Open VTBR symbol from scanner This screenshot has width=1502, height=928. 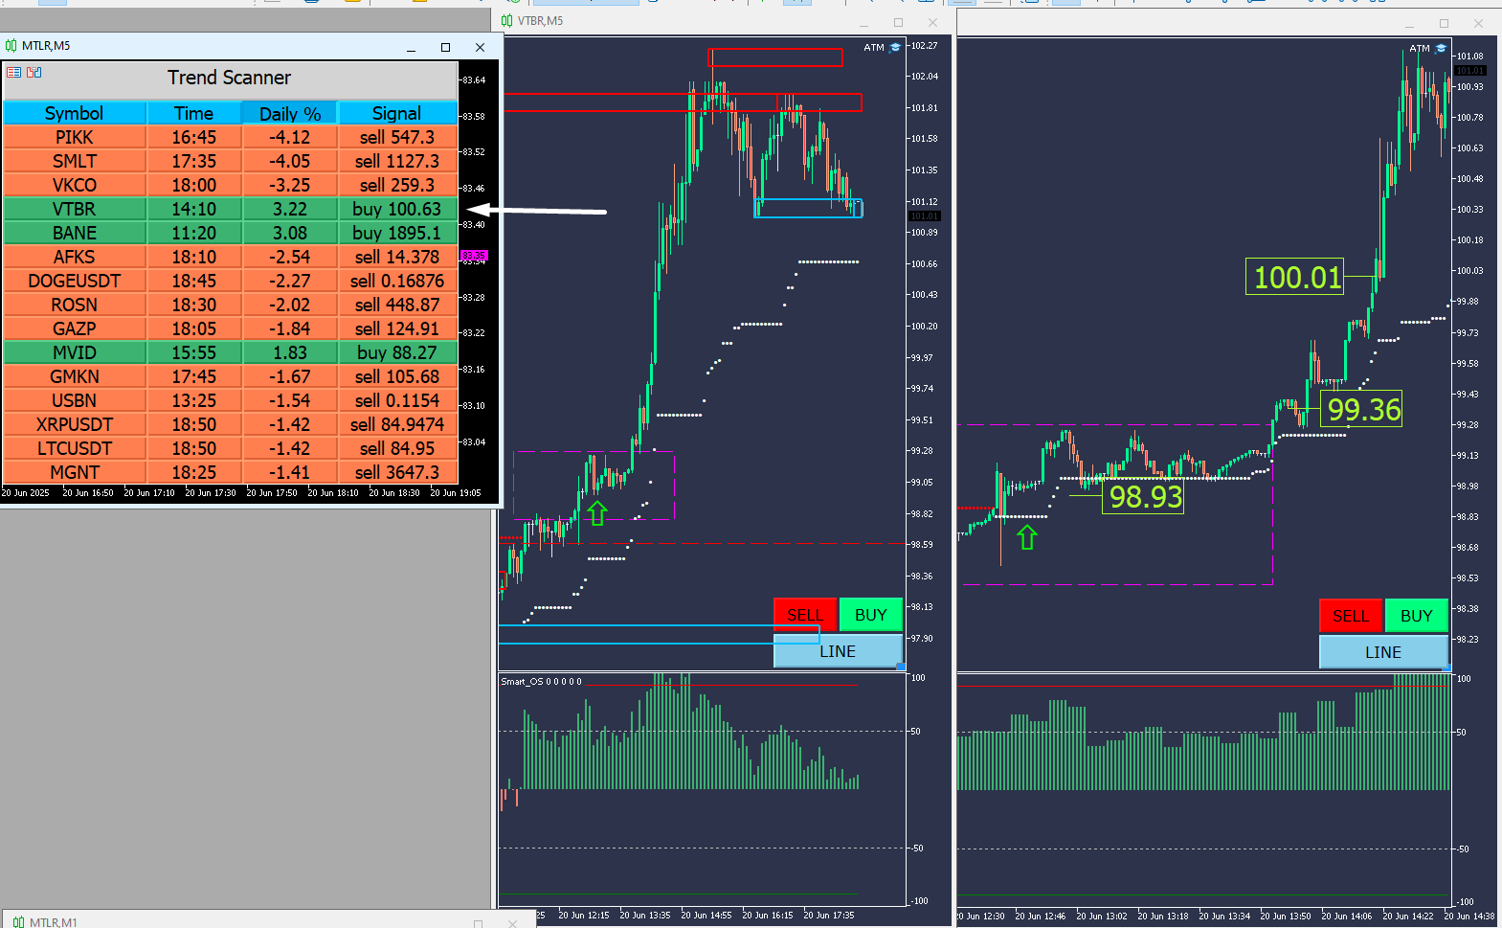[x=75, y=209]
